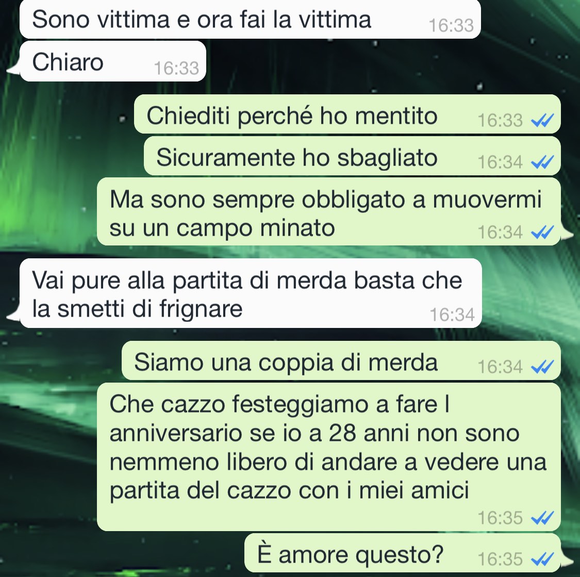Click the read ticks next to 'Sicuramente ho sbagliato'

[542, 162]
